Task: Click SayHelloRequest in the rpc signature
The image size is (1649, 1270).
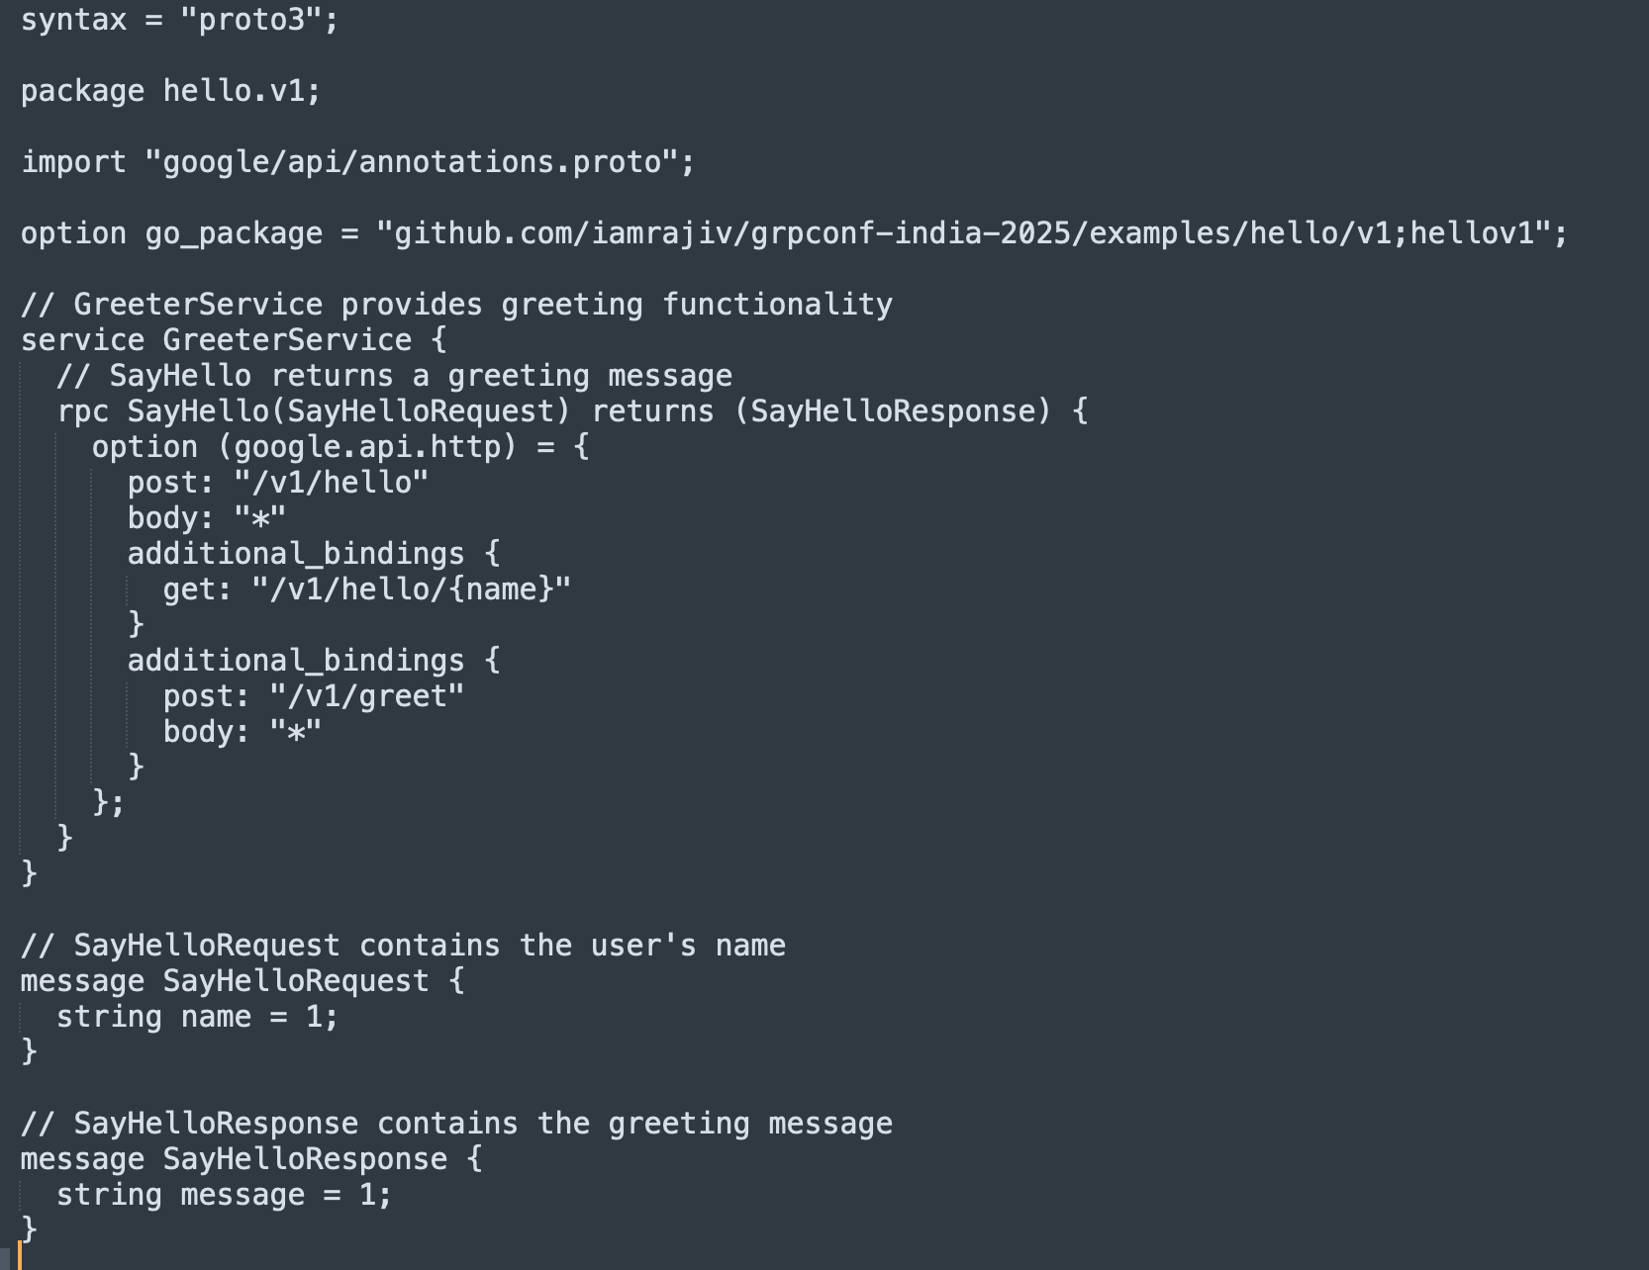Action: (x=420, y=411)
